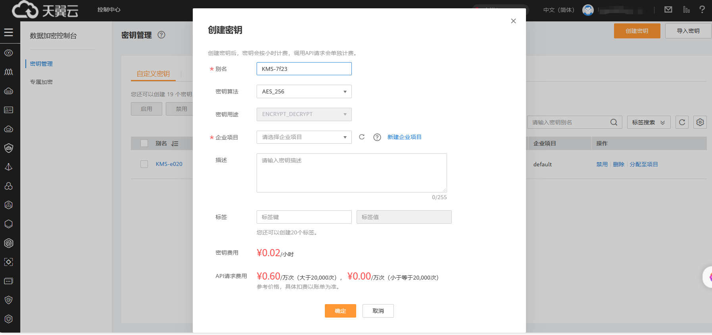Click the mail envelope icon in header
This screenshot has height=335, width=712.
tap(668, 10)
